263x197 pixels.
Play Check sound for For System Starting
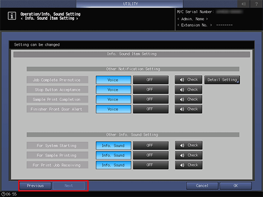[x=189, y=145]
